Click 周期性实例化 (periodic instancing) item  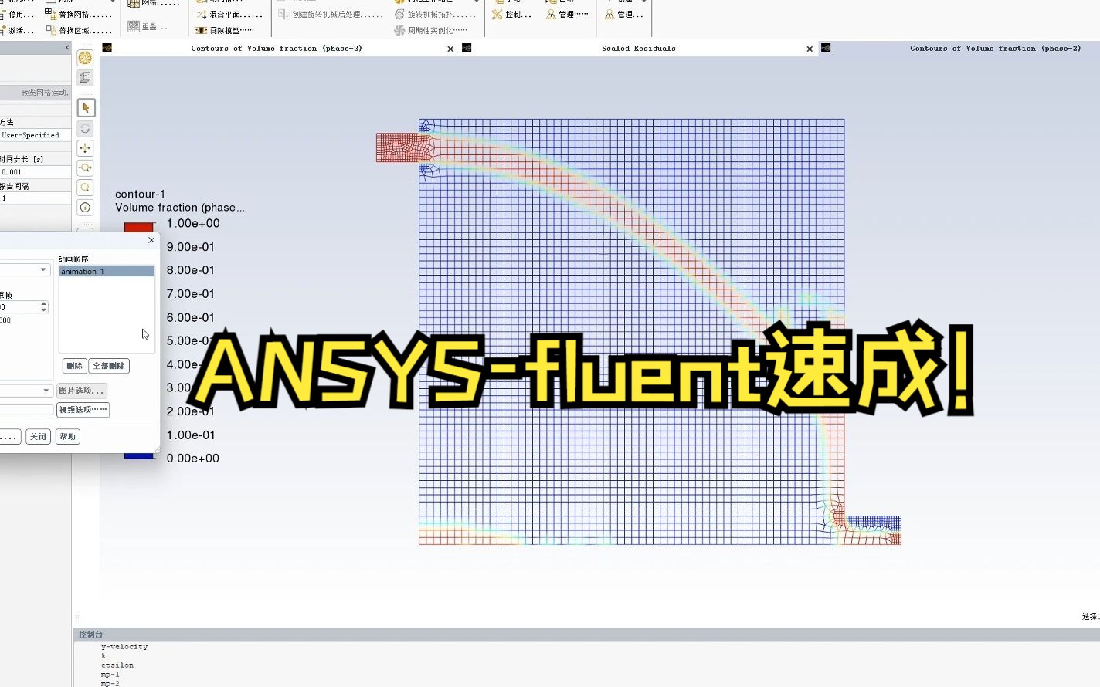pos(430,30)
